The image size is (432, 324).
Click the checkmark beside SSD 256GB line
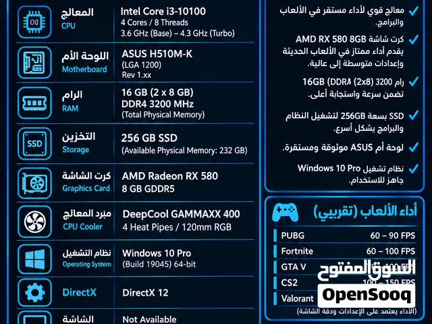pos(413,115)
